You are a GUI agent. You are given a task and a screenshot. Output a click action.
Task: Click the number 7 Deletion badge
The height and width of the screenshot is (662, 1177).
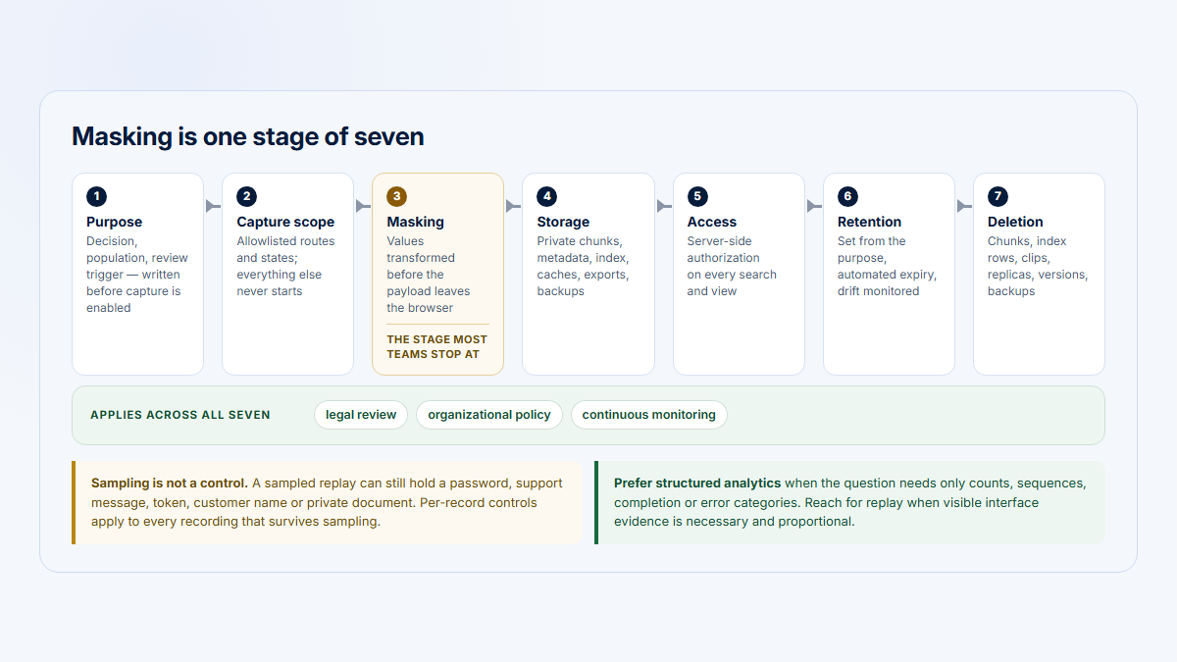[x=998, y=196]
